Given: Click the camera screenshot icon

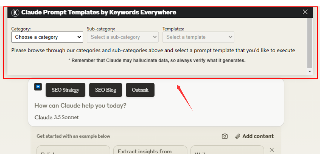Looking at the screenshot, I should coord(225,136).
